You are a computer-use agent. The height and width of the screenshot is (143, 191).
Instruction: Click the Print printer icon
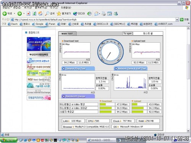[104, 14]
